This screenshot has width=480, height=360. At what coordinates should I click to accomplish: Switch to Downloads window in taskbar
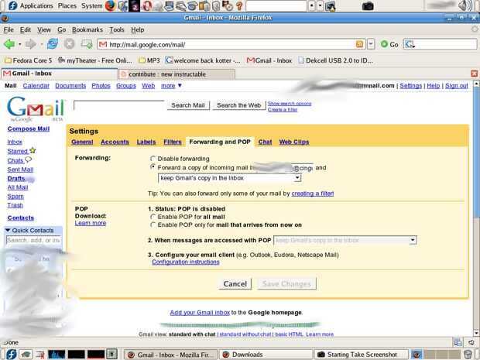(x=266, y=355)
